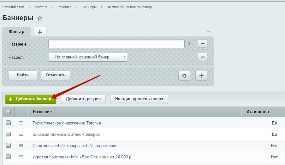Image resolution: width=285 pixels, height=165 pixels.
Task: Open row menu for Широкая линейка фитнес-трекеров
Action: click(x=21, y=134)
